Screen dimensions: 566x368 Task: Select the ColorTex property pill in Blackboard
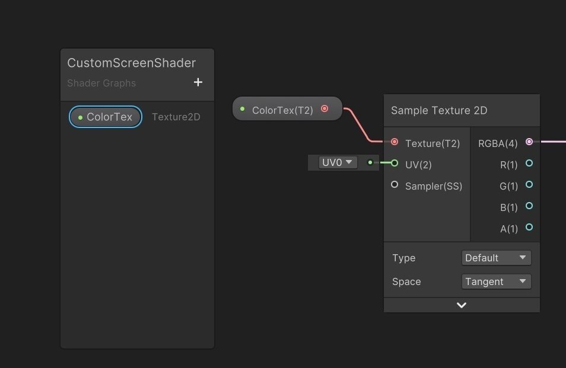[106, 117]
